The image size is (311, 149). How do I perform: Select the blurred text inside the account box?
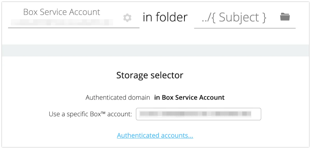pos(195,114)
